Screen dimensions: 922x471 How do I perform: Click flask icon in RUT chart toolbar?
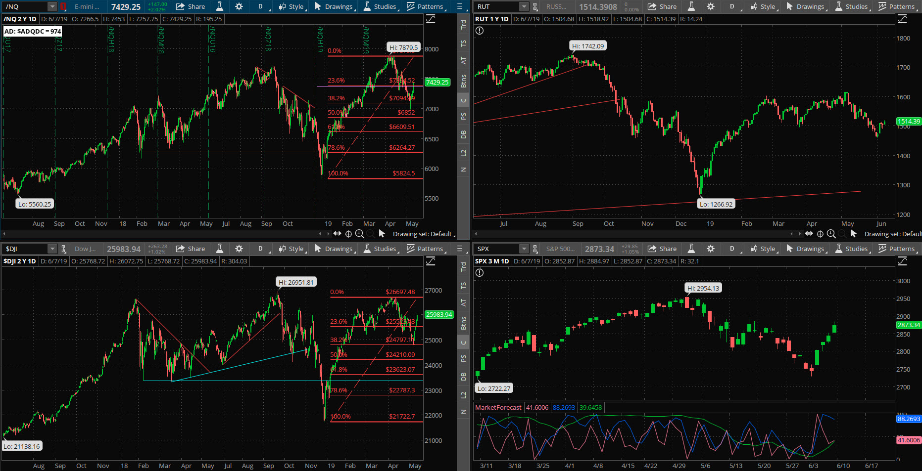[691, 6]
